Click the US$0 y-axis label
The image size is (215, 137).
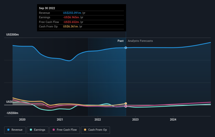tap(10, 102)
